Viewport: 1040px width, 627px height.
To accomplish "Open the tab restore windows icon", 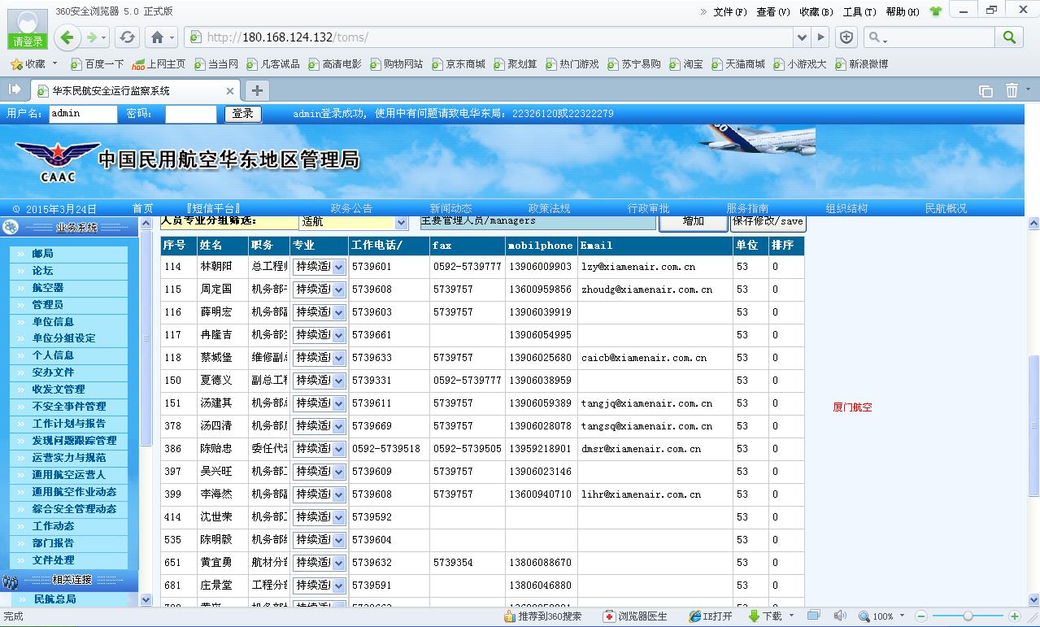I will (x=986, y=90).
